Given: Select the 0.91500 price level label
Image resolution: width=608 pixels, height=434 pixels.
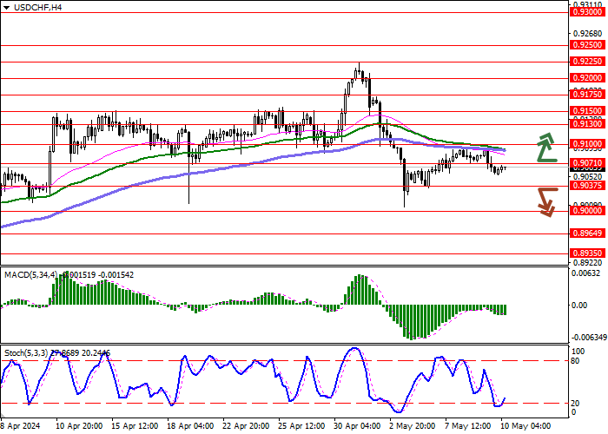Looking at the screenshot, I should click(588, 111).
